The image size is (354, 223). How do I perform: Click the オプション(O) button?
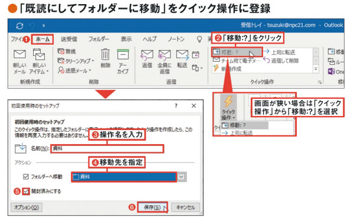(27, 207)
